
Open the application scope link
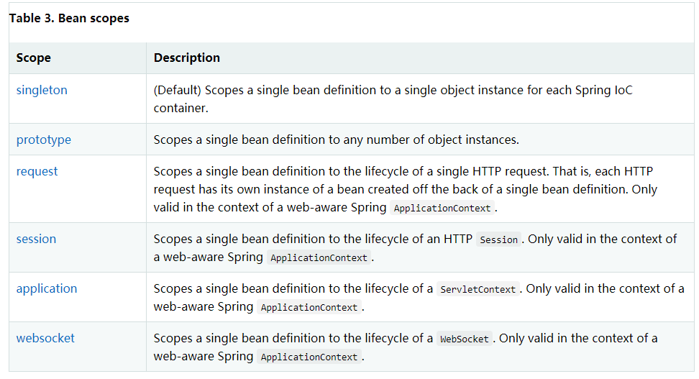[47, 288]
